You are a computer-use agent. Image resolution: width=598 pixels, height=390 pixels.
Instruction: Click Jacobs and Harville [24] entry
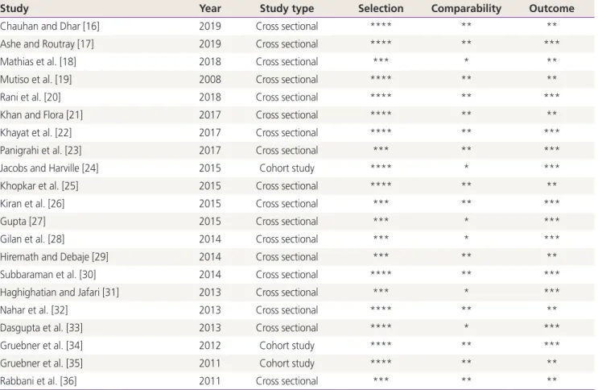click(x=49, y=168)
